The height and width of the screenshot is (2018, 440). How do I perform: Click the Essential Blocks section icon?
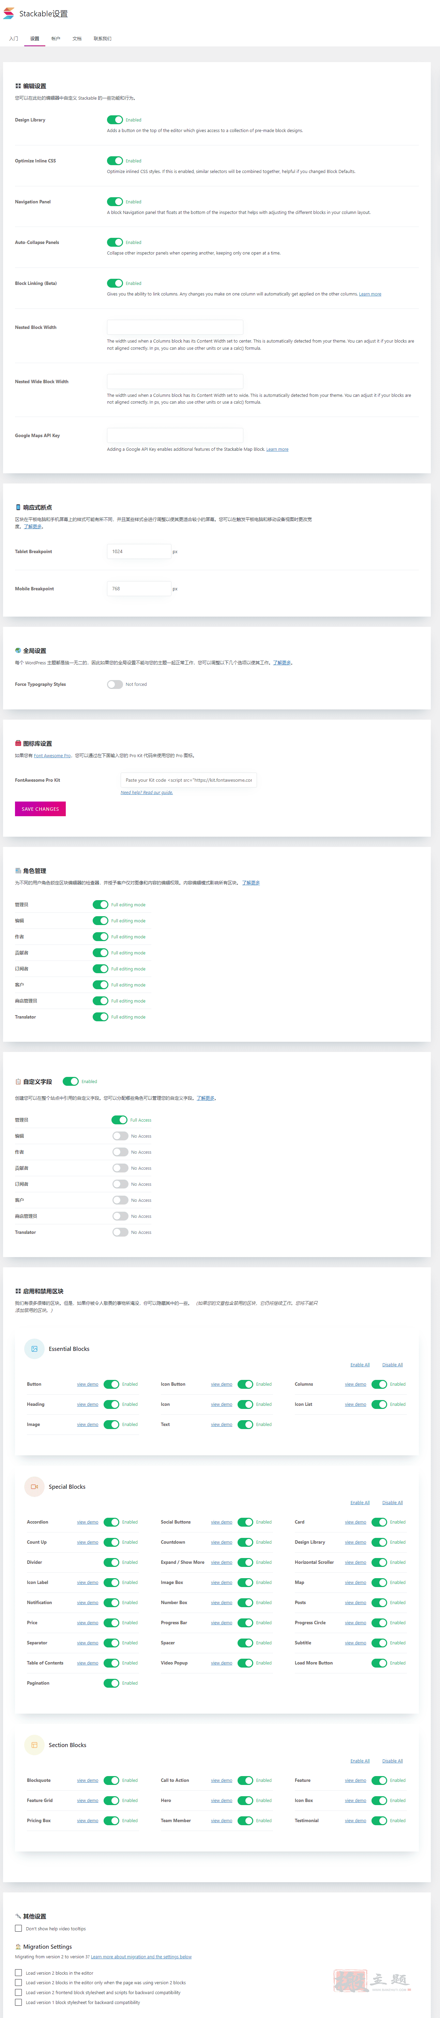[34, 1348]
